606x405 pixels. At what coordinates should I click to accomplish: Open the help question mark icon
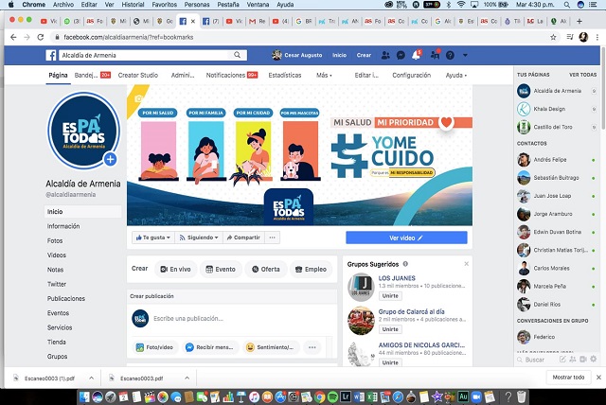coord(450,55)
